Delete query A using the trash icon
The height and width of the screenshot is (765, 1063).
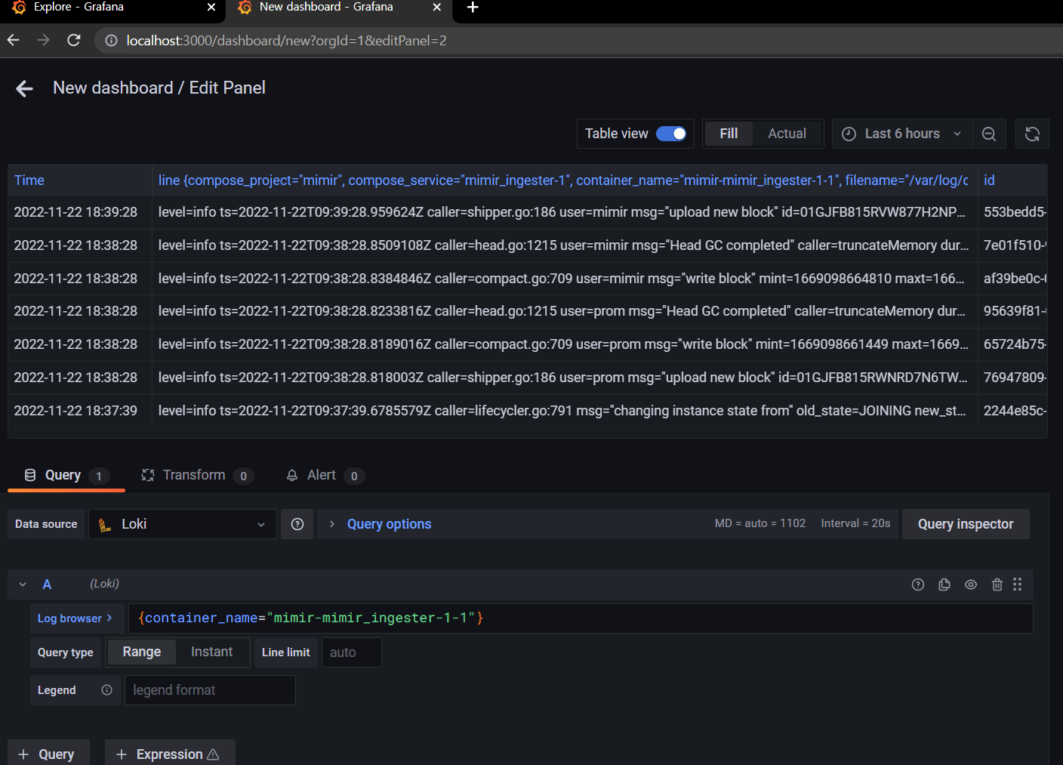(x=997, y=584)
